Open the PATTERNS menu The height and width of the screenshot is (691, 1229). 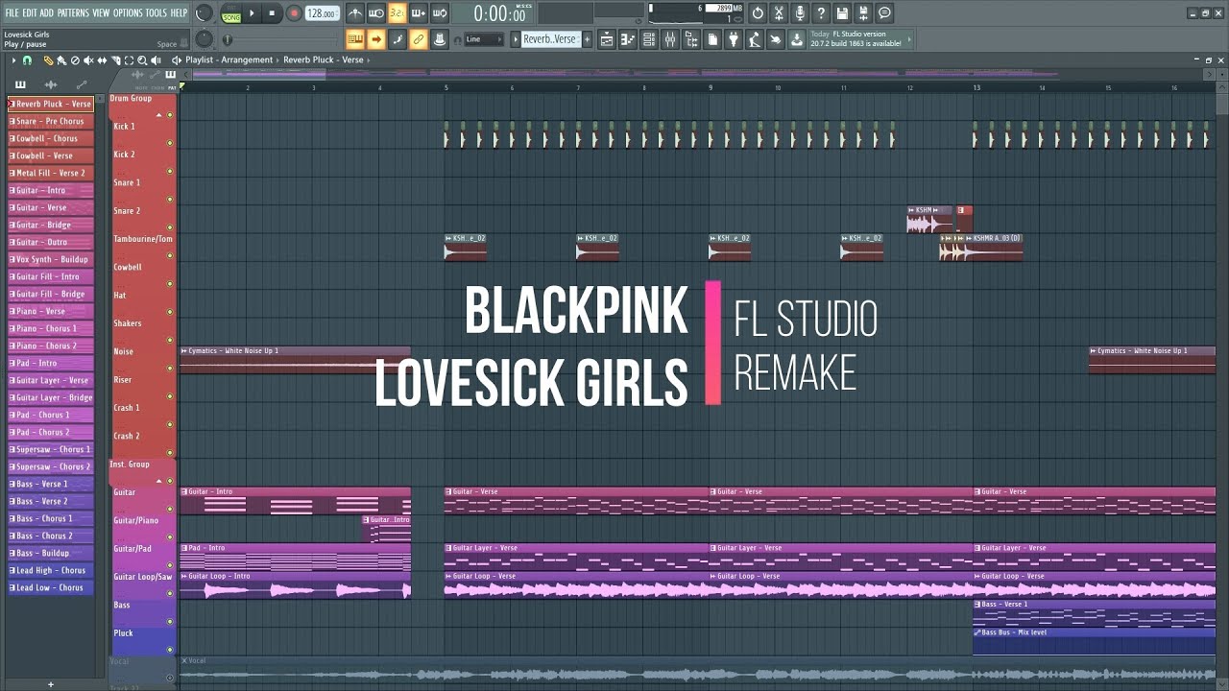tap(73, 12)
